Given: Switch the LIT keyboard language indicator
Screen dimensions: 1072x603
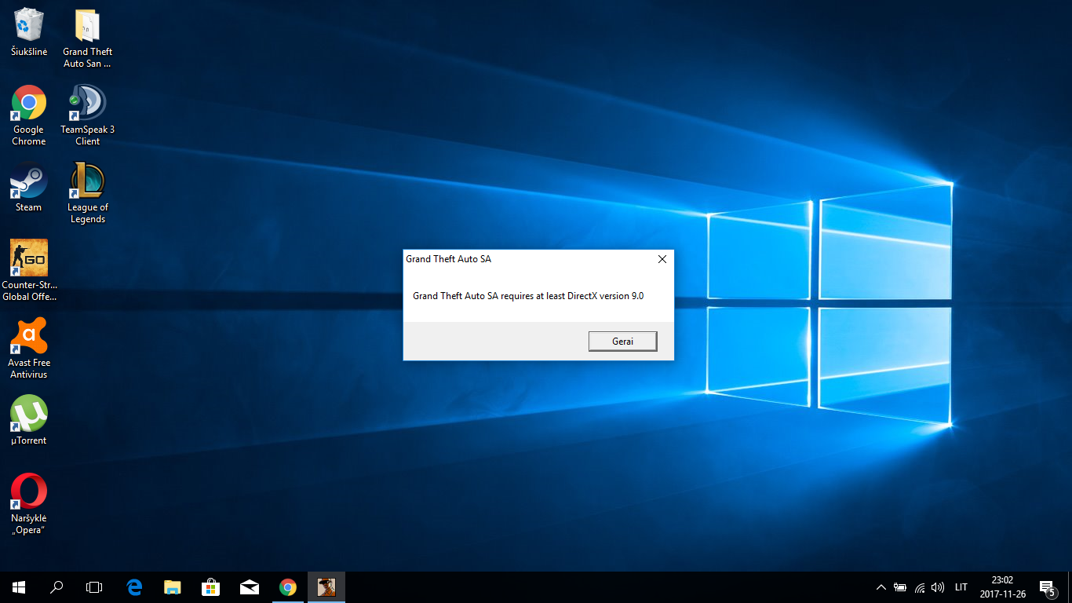Looking at the screenshot, I should coord(961,587).
